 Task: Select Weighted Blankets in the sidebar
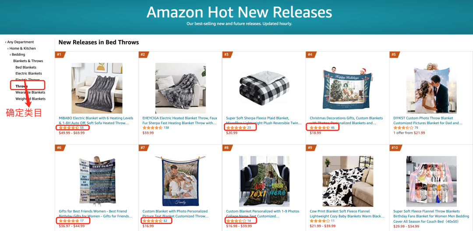tap(30, 99)
